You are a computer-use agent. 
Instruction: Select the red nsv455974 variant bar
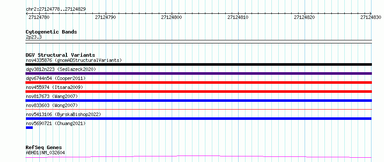coord(198,92)
